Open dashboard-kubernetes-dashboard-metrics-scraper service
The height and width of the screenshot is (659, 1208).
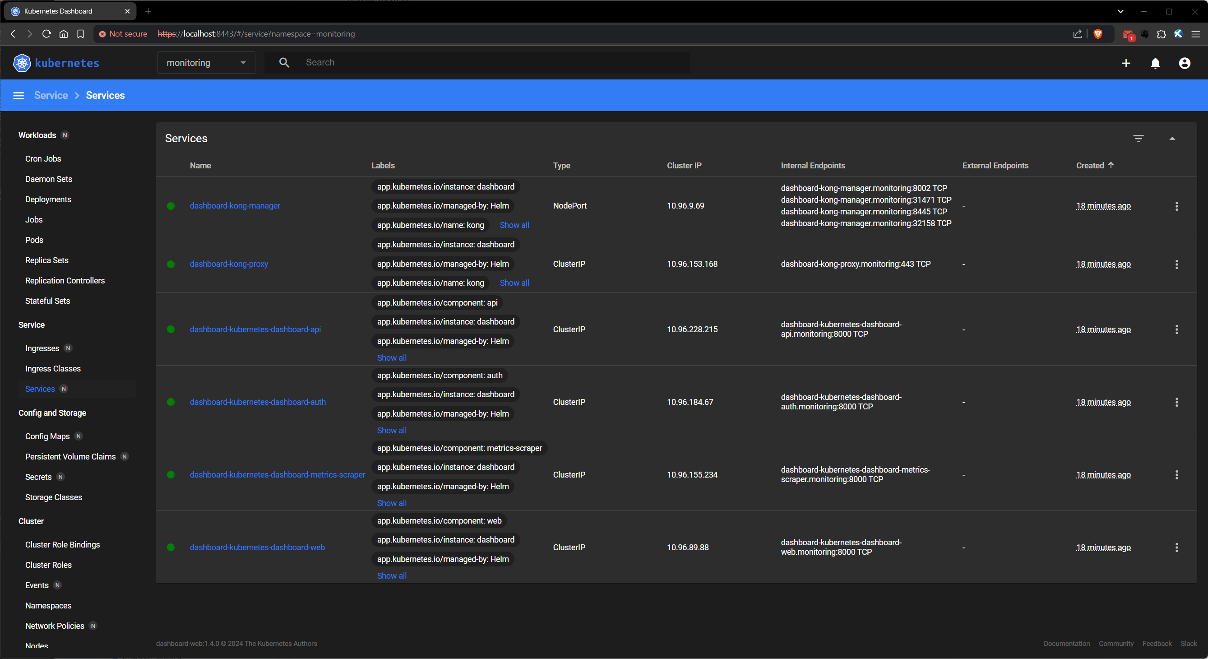coord(277,475)
